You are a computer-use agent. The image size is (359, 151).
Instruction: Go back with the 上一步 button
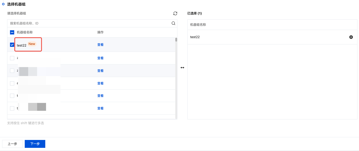[12, 144]
